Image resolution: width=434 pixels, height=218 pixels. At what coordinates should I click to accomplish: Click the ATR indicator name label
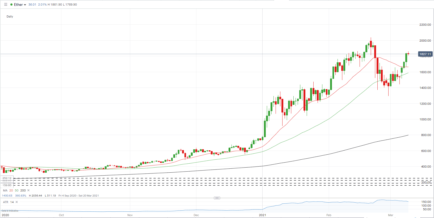[x=6, y=202]
